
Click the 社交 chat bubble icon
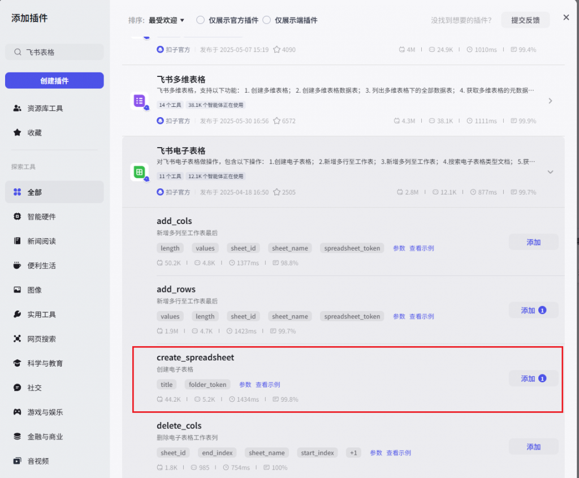(x=18, y=387)
